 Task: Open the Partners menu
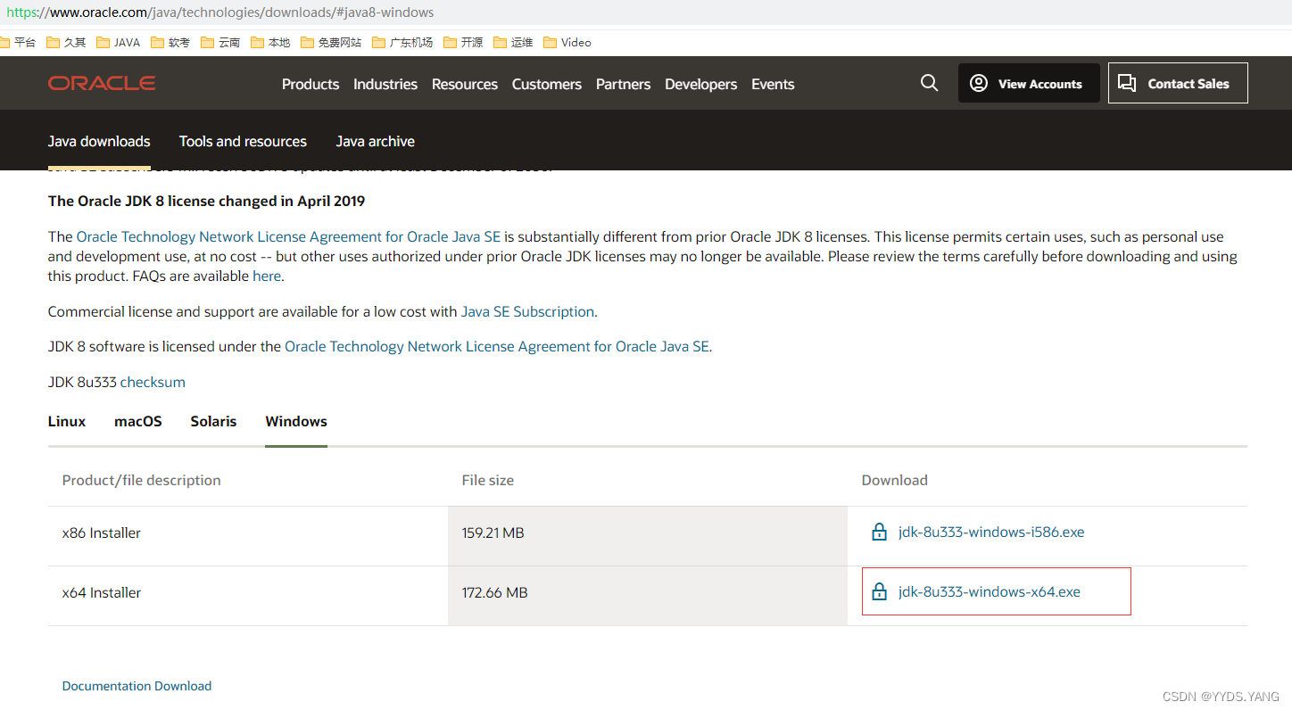click(x=623, y=84)
